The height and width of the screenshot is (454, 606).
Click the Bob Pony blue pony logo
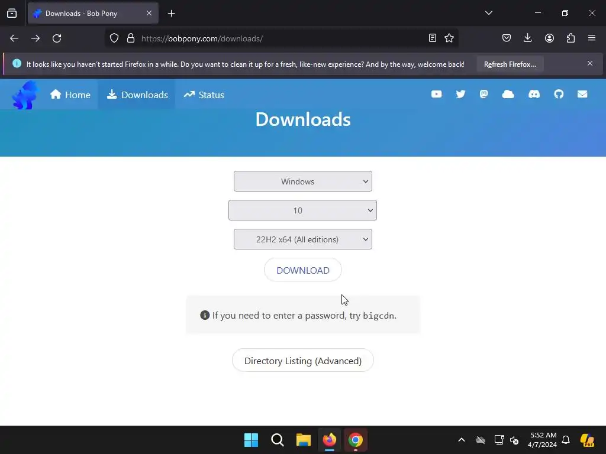(x=25, y=95)
